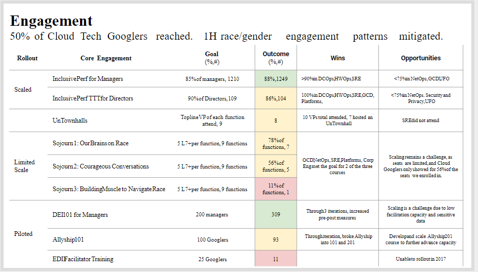Click the red 11% of functions outcome cell
Screen dimensions: 478x272
[x=276, y=189]
